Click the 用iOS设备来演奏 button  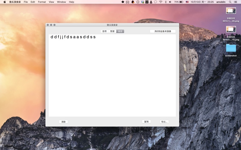163,31
